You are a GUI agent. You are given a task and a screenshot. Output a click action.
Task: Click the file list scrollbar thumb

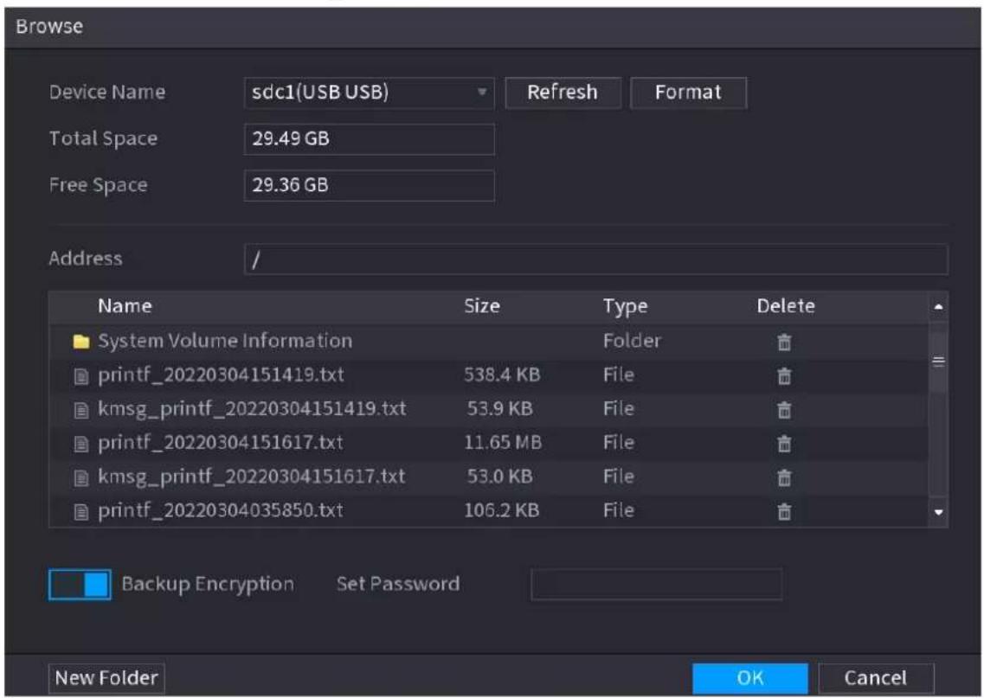click(938, 362)
